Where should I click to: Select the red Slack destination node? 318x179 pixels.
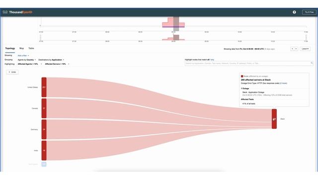(x=274, y=119)
